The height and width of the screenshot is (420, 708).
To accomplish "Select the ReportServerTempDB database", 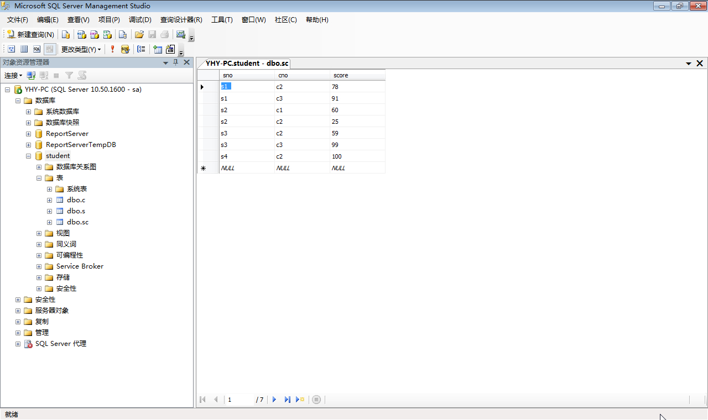I will point(81,145).
